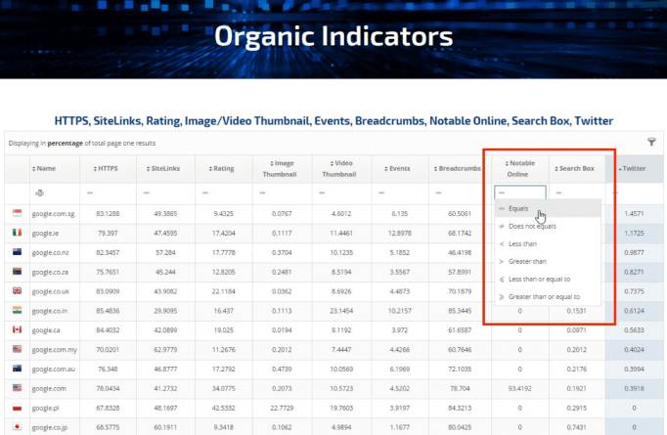Screen dimensions: 667x435
Task: Click the Ireland flag beside google.ie
Action: pos(17,233)
